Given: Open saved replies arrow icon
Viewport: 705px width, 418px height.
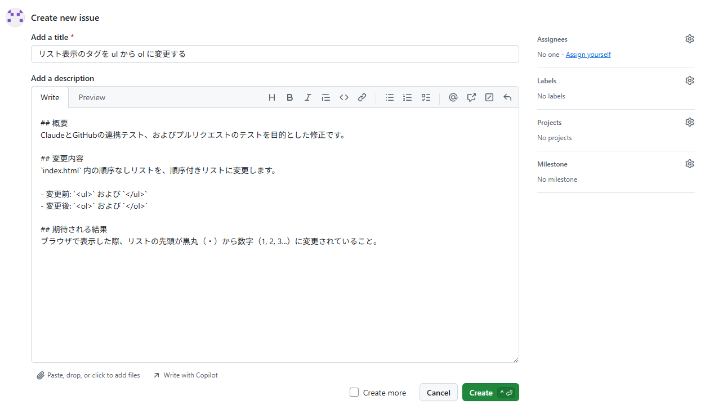Looking at the screenshot, I should pyautogui.click(x=507, y=97).
